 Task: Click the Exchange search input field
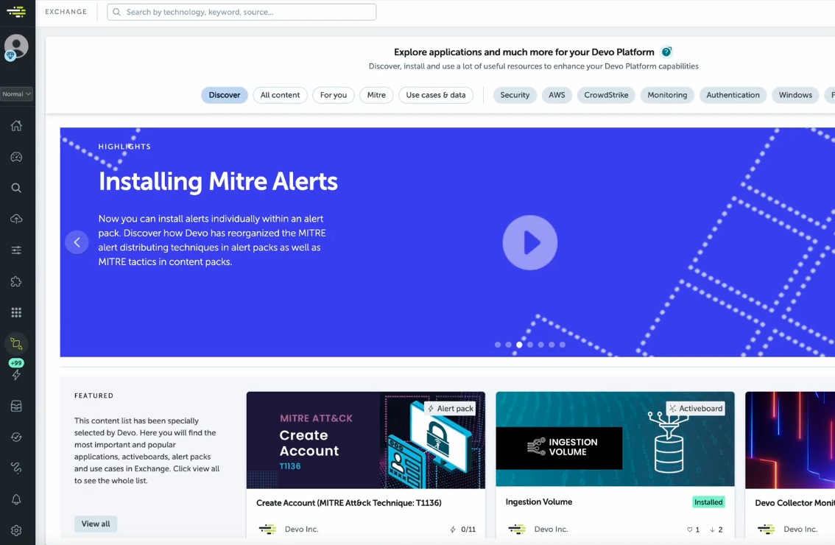point(242,12)
